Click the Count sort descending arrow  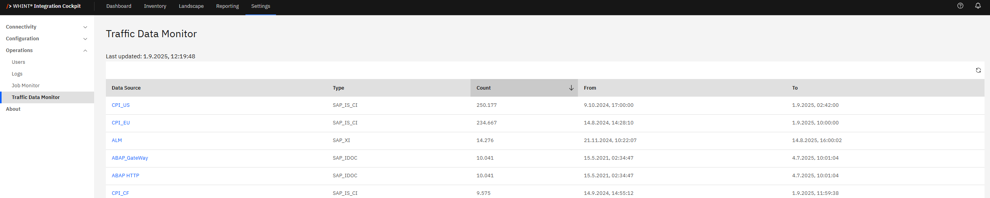pyautogui.click(x=571, y=88)
